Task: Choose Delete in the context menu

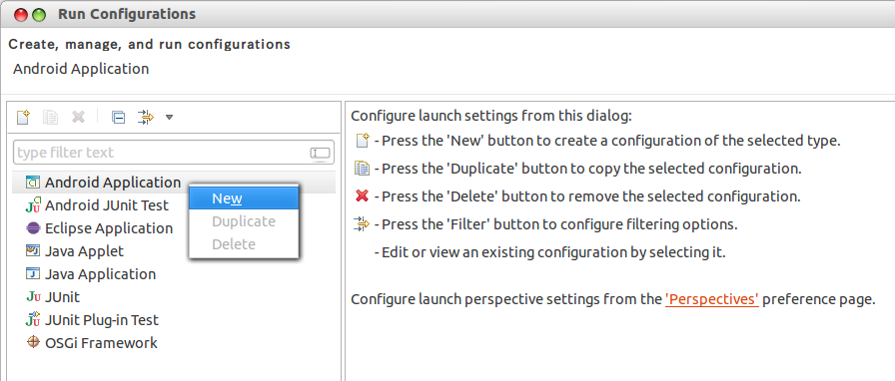Action: 244,244
